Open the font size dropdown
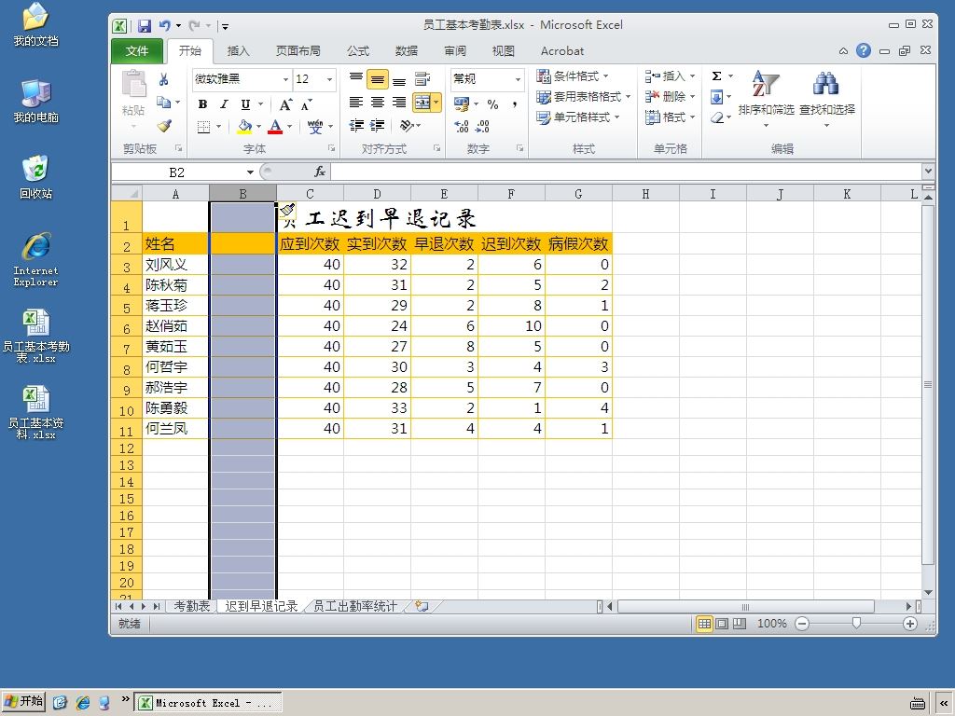Screen dimensions: 955x716 [x=329, y=79]
